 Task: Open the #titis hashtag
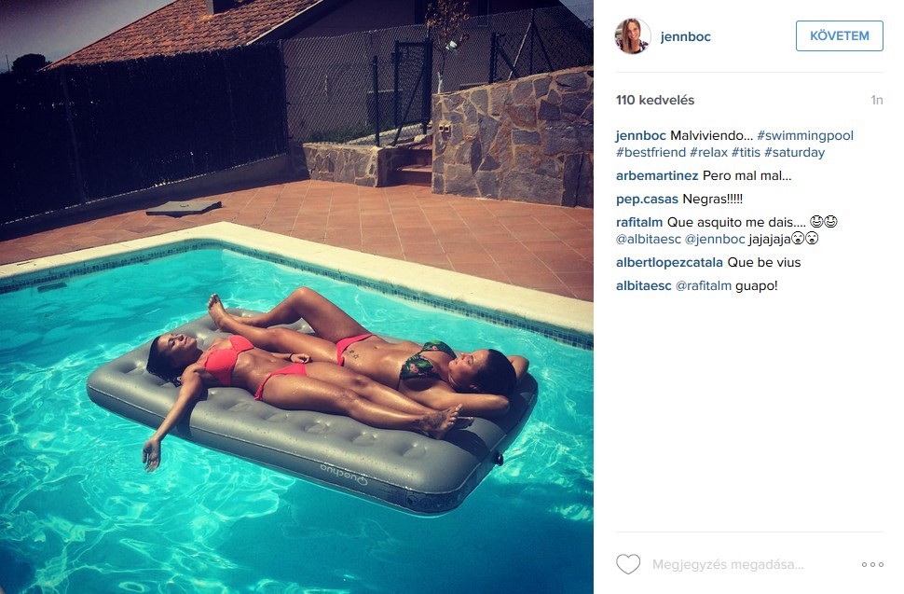click(746, 152)
